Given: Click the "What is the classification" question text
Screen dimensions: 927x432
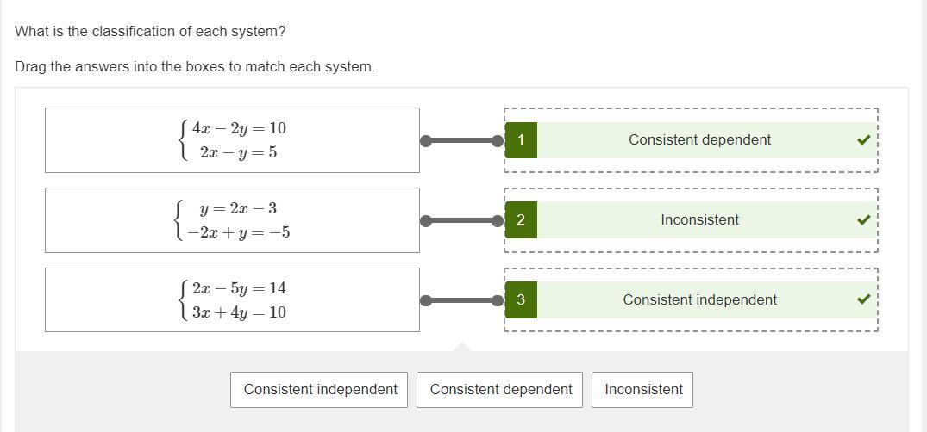Looking at the screenshot, I should point(150,32).
